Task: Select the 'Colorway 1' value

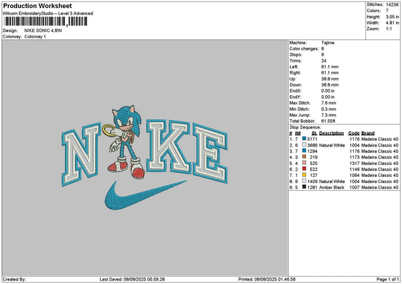Action: click(35, 37)
